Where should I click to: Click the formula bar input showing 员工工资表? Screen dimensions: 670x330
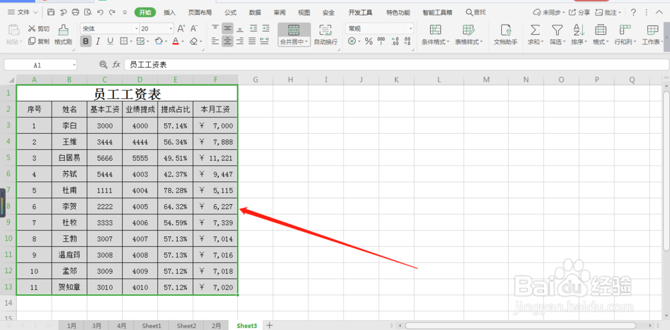coord(396,65)
